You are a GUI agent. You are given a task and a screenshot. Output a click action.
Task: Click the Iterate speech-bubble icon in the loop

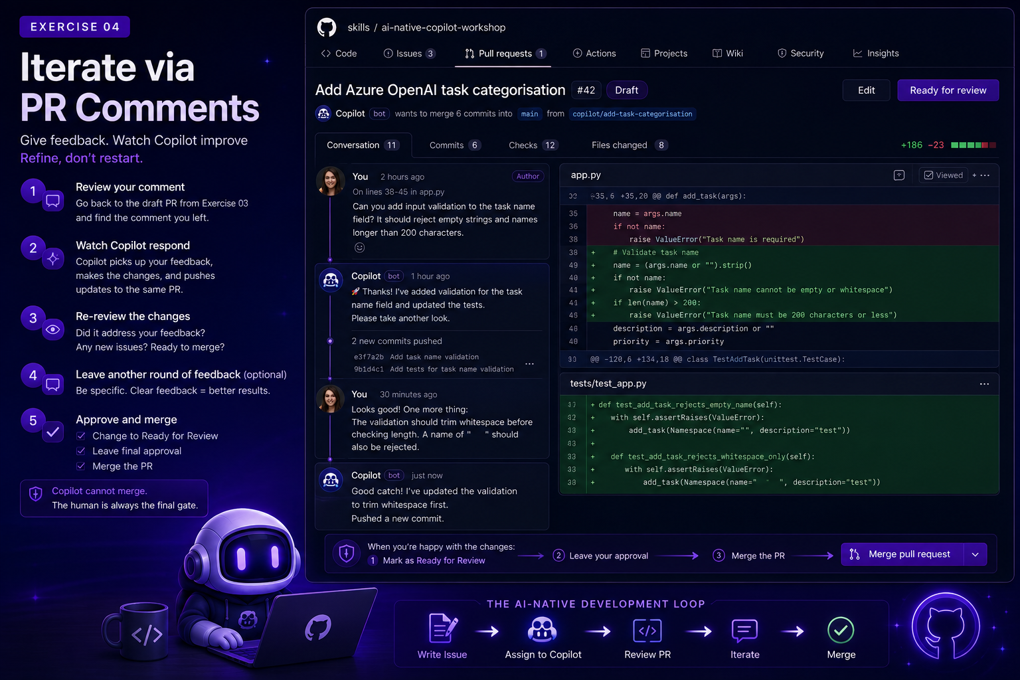[x=744, y=630]
